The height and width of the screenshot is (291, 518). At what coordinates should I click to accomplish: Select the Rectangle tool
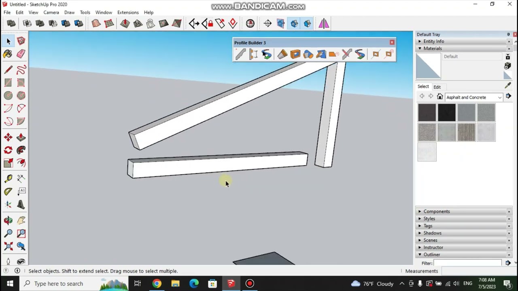coord(8,82)
